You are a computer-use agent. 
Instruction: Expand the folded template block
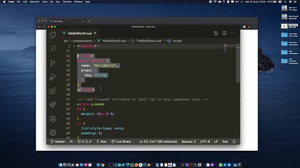pos(74,46)
